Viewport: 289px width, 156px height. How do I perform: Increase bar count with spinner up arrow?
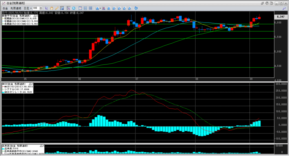41,7
